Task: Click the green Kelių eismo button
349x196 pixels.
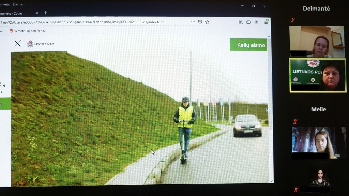Action: point(249,45)
